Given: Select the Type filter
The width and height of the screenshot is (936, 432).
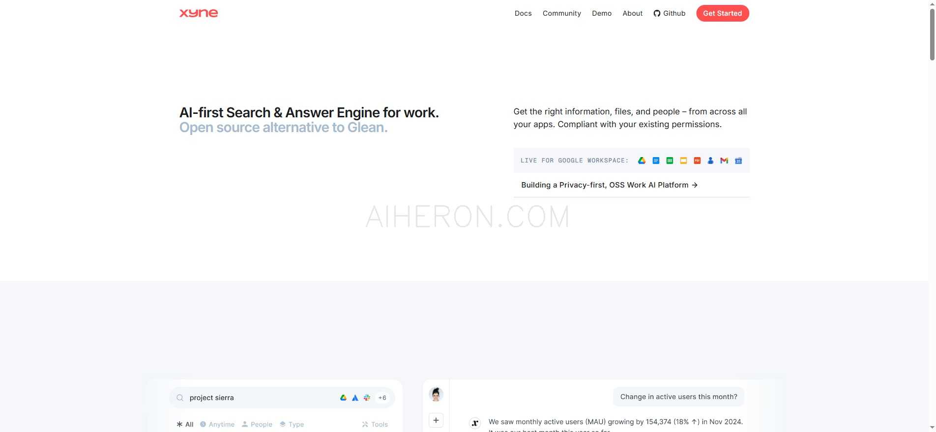Looking at the screenshot, I should 292,424.
